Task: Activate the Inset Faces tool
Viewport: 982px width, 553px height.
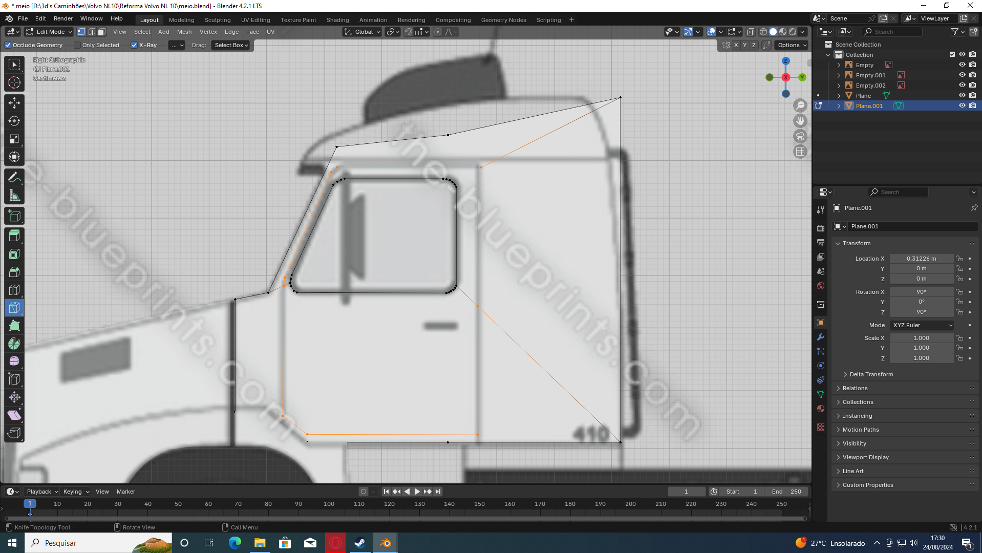Action: [14, 254]
